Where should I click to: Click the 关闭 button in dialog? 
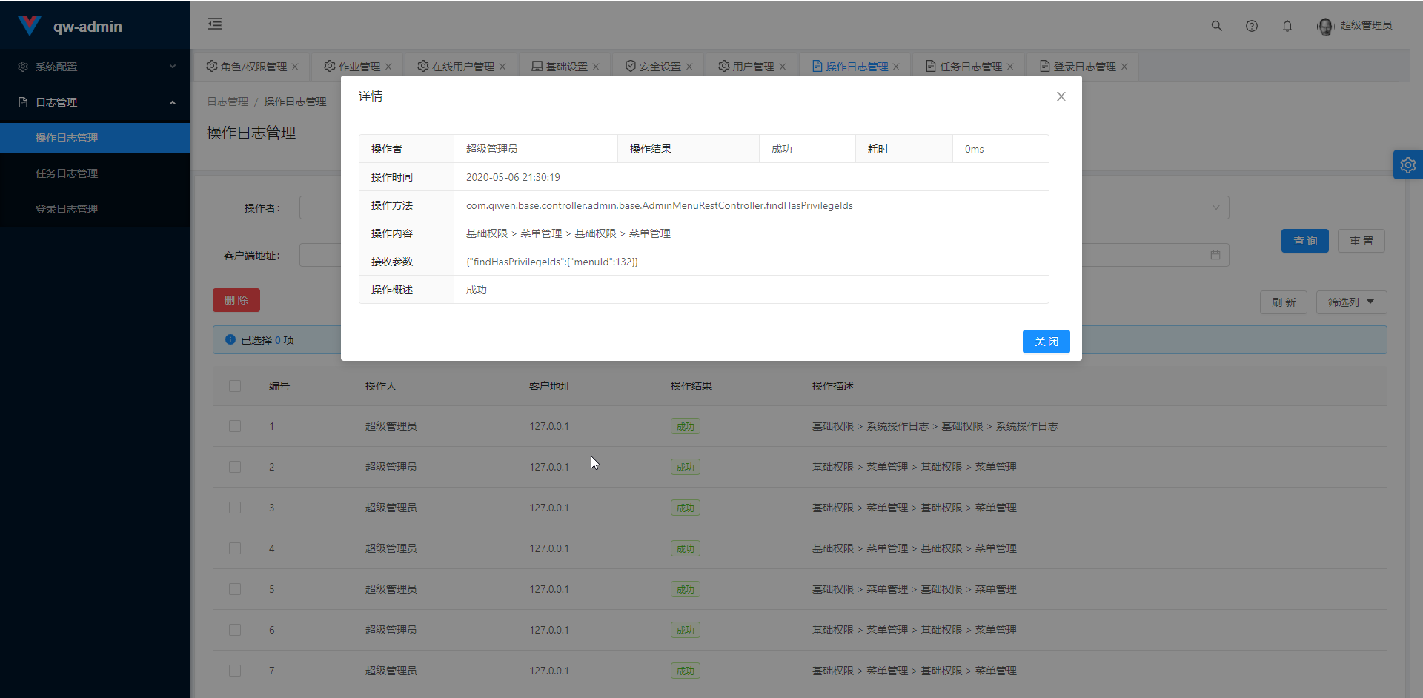click(x=1046, y=342)
